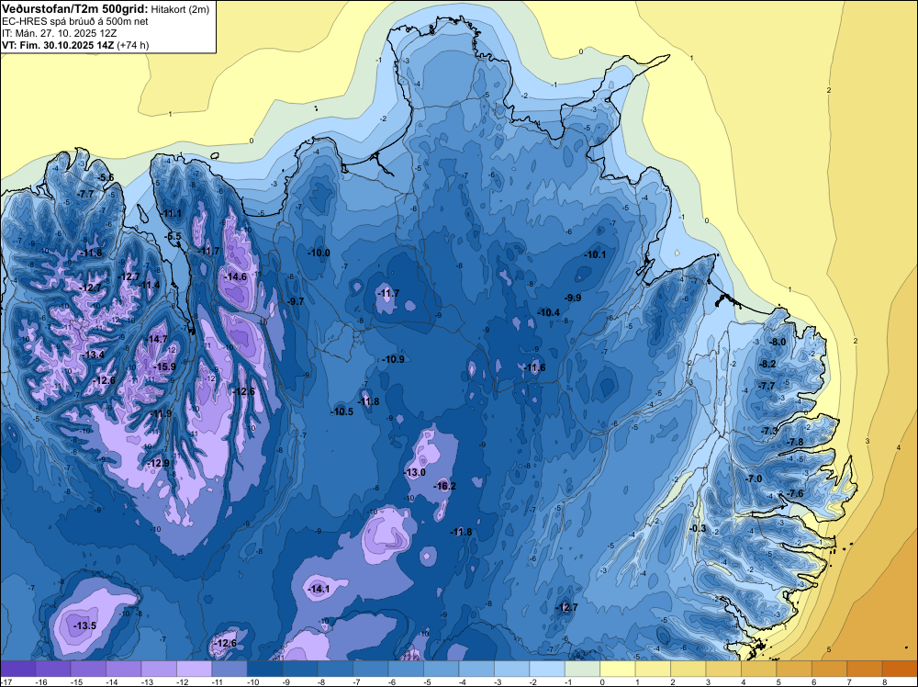Pick legend swatch between -10 and -9
The width and height of the screenshot is (918, 687).
click(265, 669)
